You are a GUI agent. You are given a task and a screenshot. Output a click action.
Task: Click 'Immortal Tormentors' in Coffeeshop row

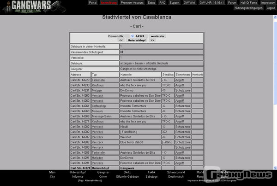(133, 106)
